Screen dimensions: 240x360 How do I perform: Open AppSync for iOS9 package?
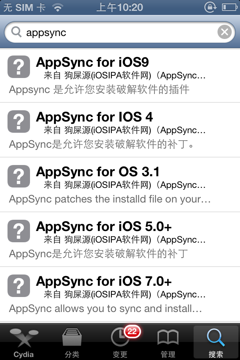[120, 75]
